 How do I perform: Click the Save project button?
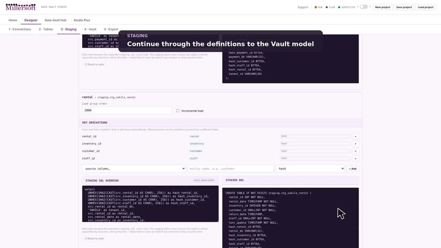click(404, 7)
